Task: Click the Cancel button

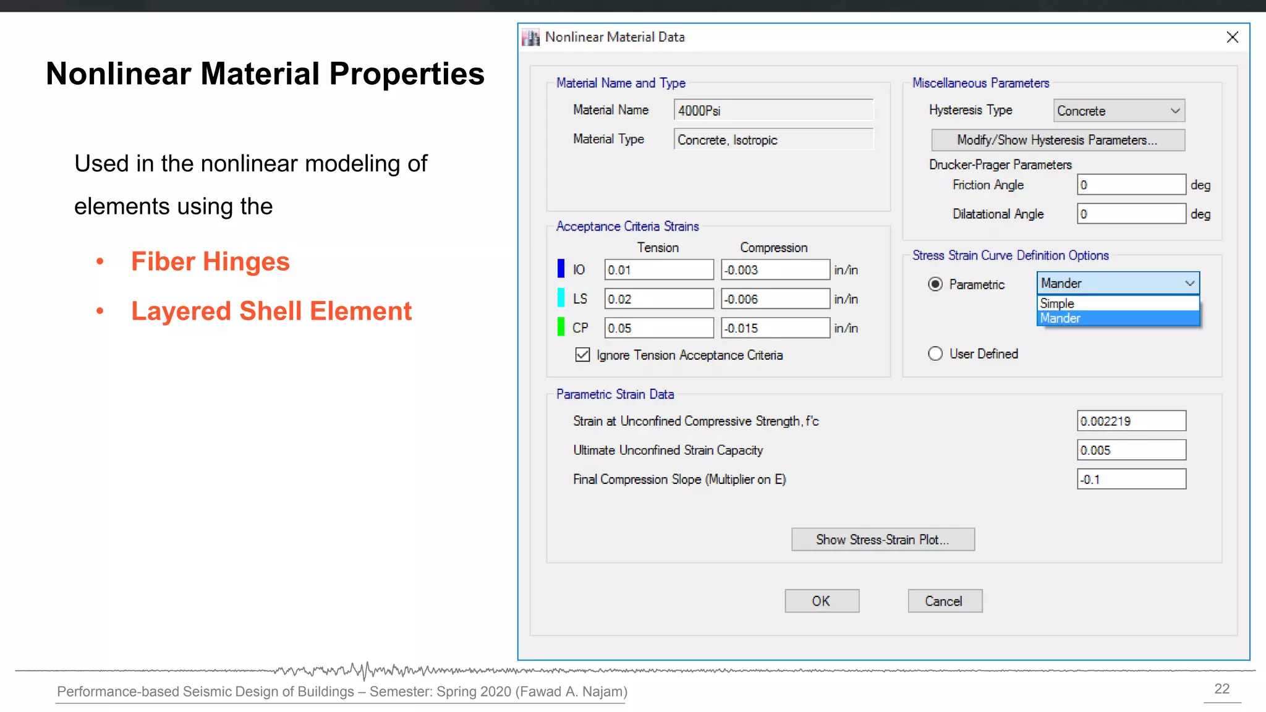Action: point(945,601)
